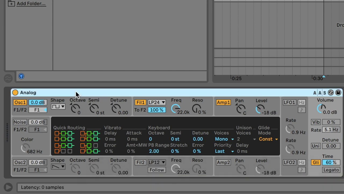Turn off the Fil1 filter

click(141, 102)
